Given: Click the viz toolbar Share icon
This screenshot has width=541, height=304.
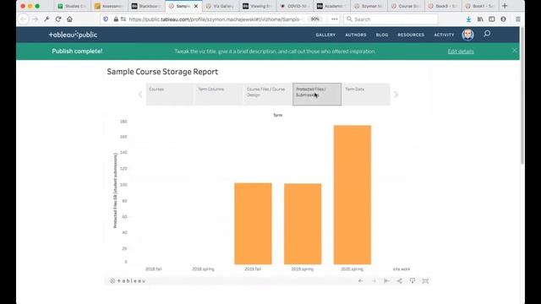Looking at the screenshot, I should click(x=400, y=281).
